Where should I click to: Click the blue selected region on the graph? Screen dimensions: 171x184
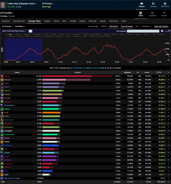click(23, 50)
